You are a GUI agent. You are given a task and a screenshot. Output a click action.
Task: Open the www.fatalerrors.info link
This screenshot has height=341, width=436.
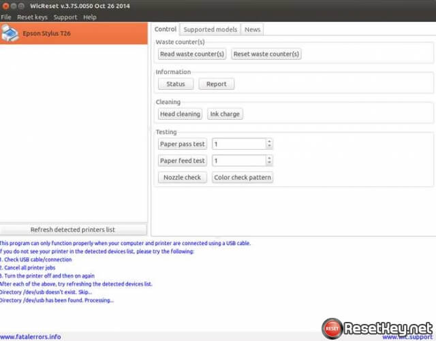30,337
